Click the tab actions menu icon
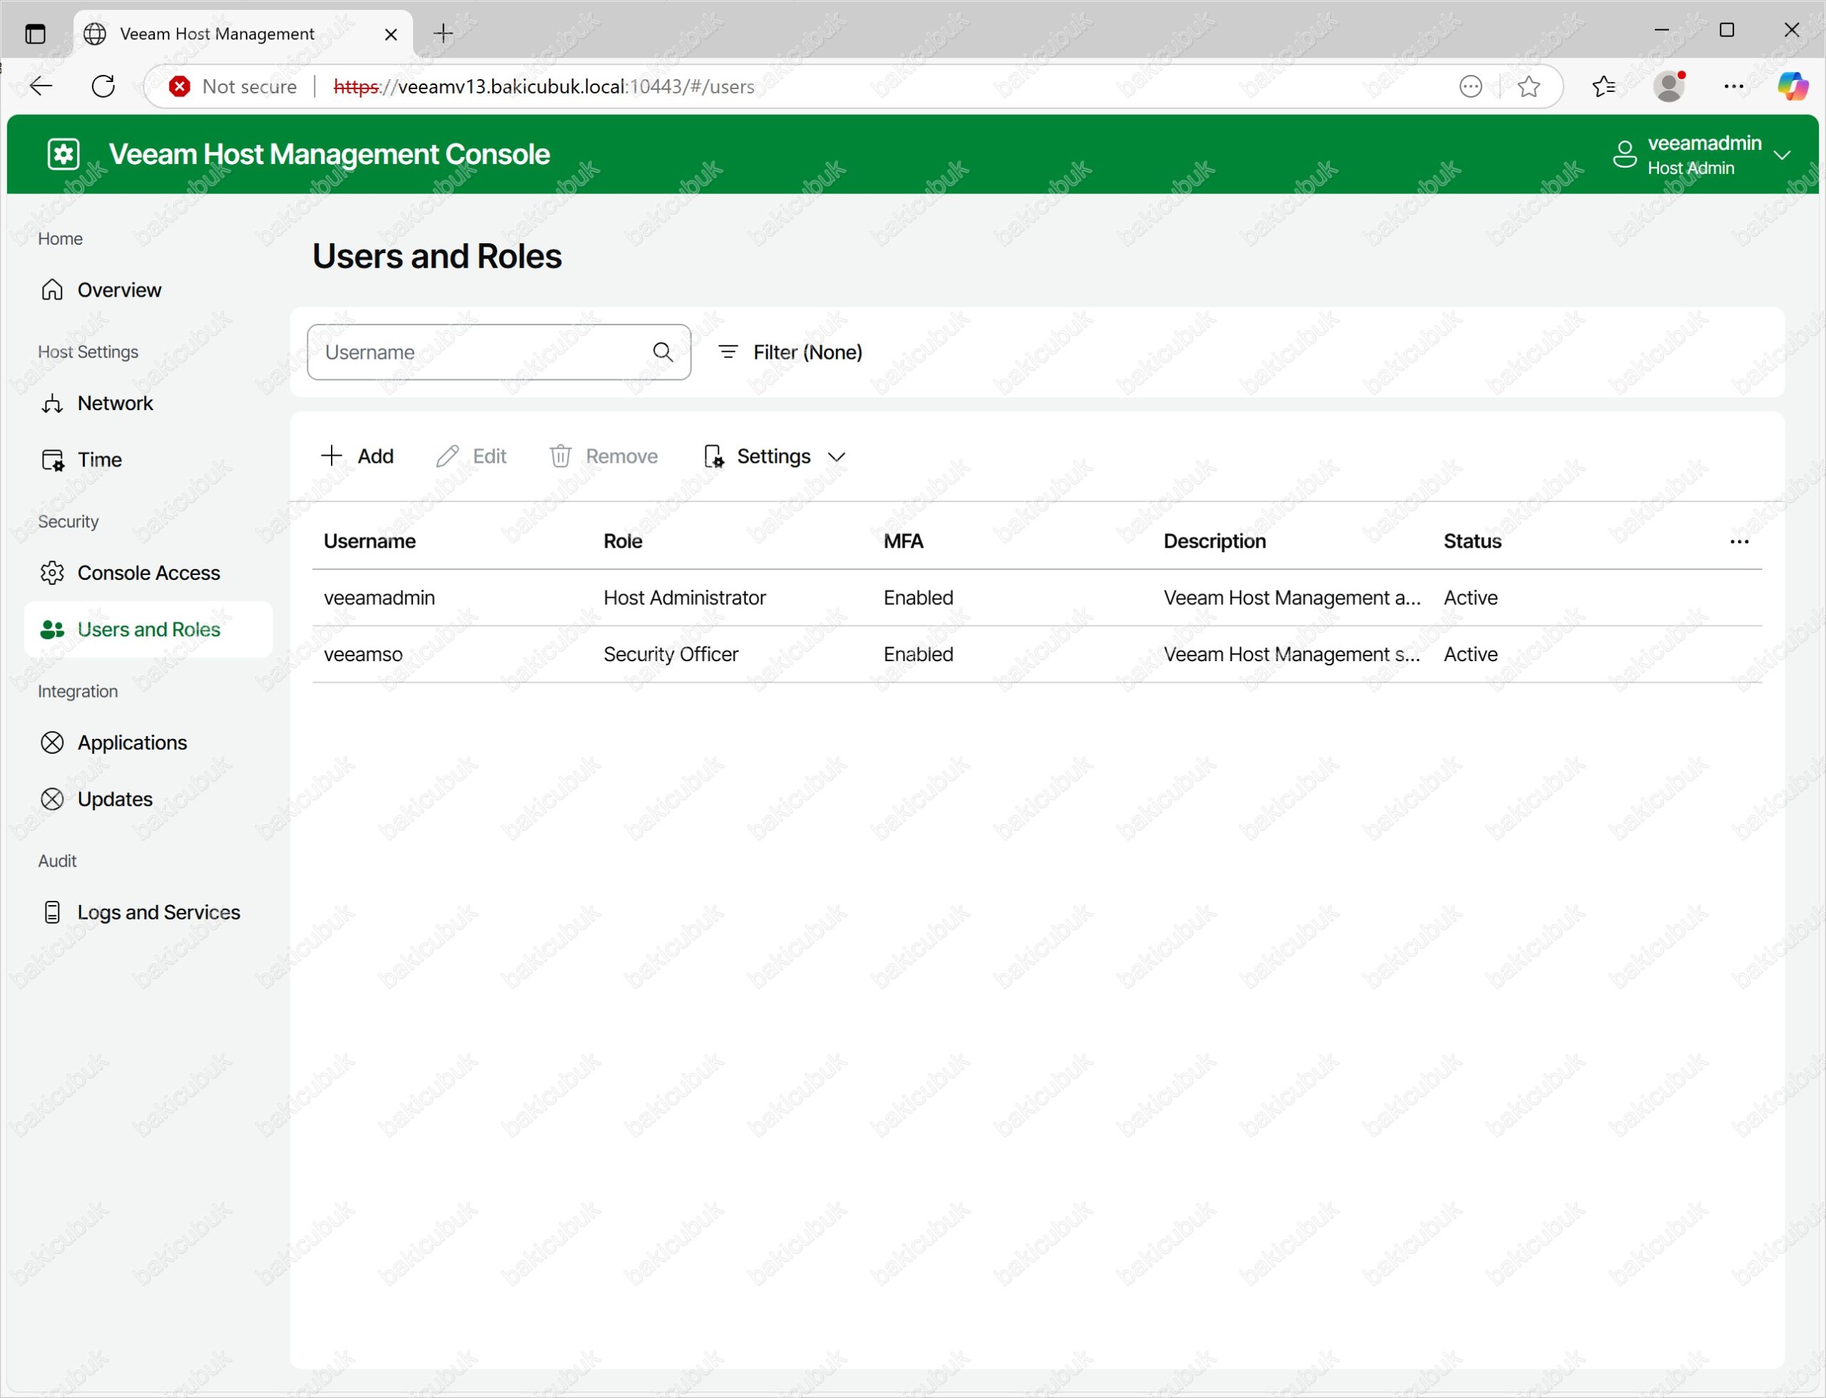Viewport: 1826px width, 1398px height. pos(35,34)
